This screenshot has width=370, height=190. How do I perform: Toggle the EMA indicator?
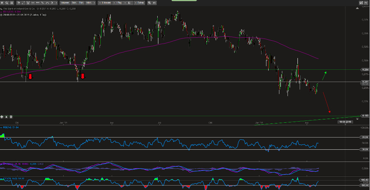click(81, 3)
